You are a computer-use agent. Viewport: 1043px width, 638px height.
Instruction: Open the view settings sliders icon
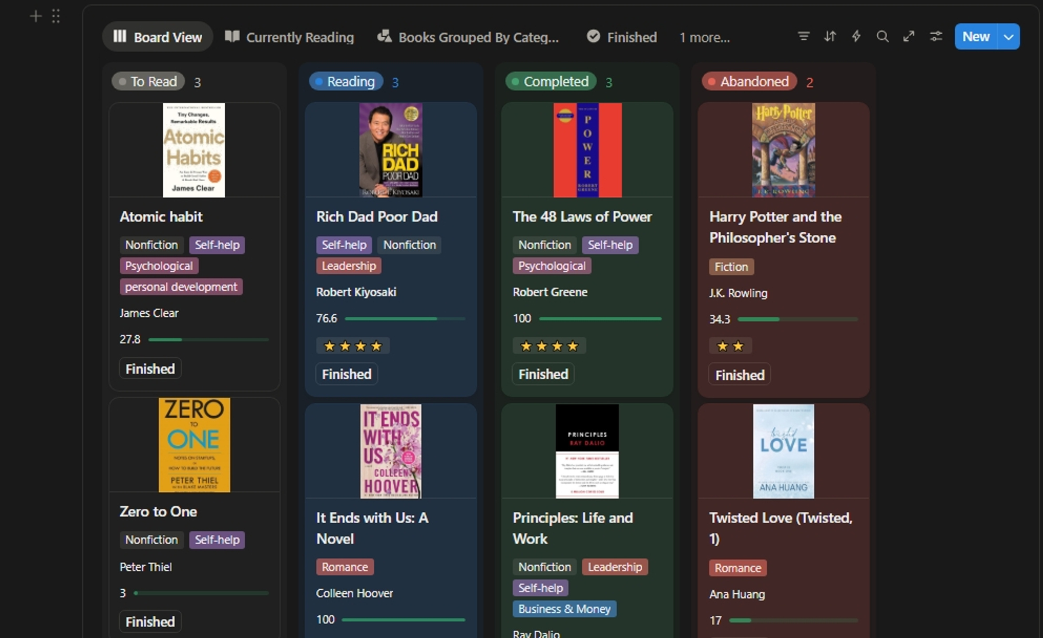tap(936, 36)
